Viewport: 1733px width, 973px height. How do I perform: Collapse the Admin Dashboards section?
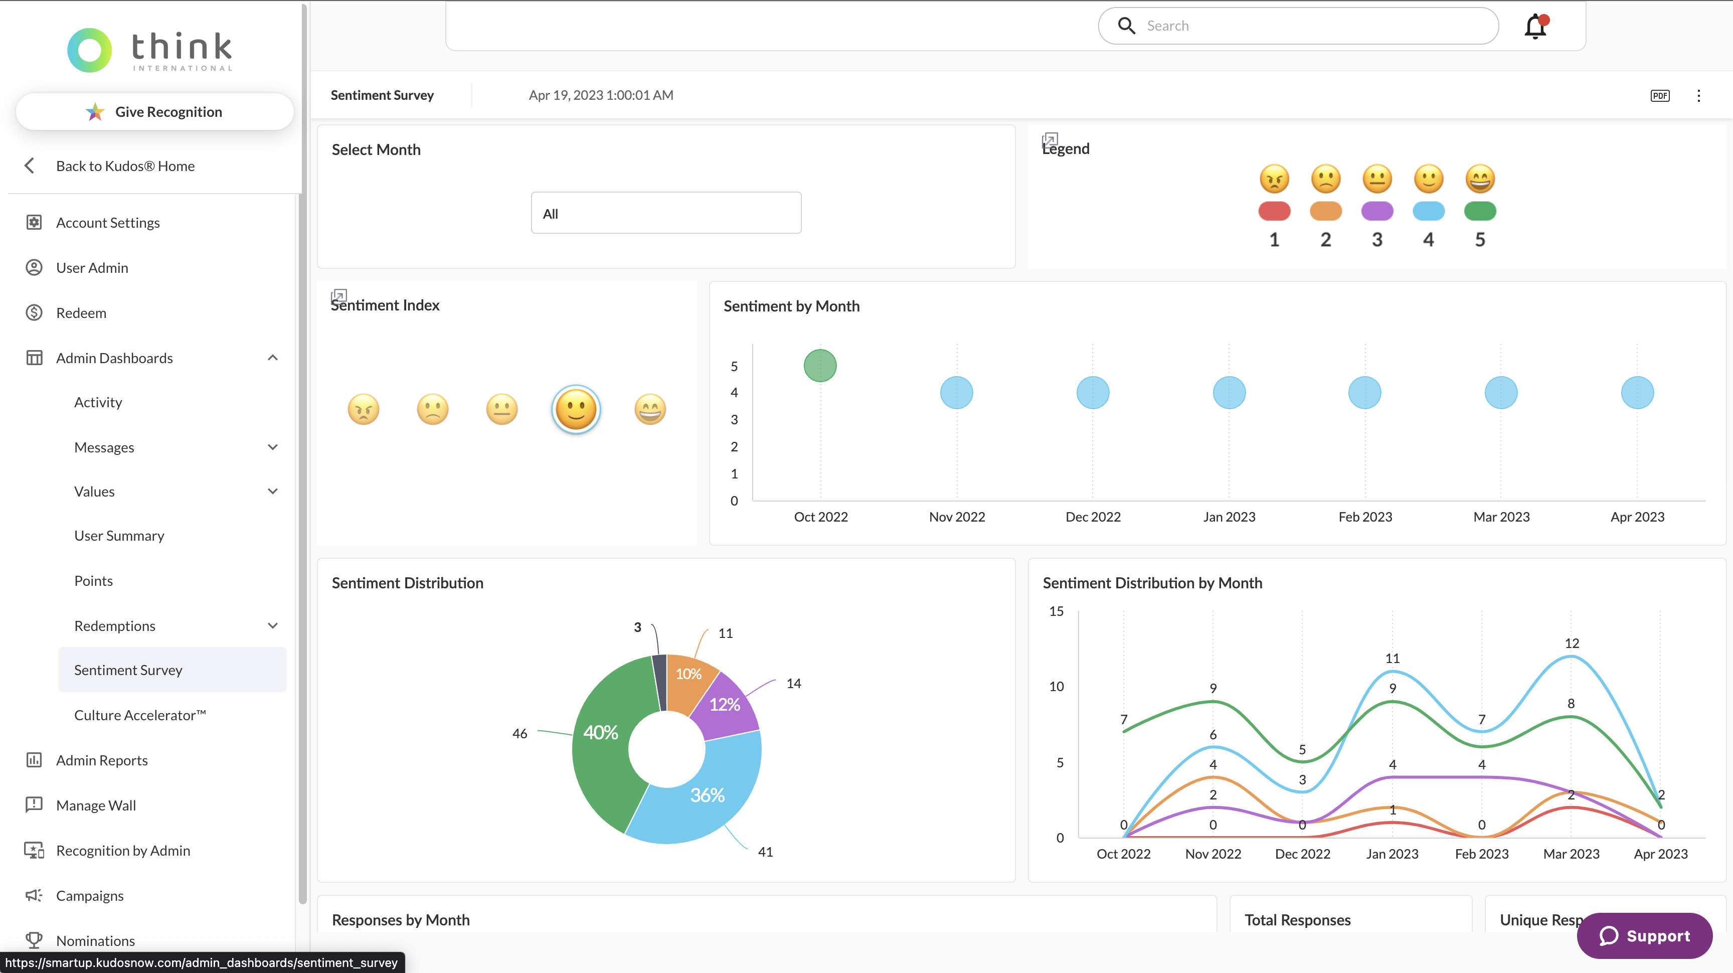pos(272,358)
